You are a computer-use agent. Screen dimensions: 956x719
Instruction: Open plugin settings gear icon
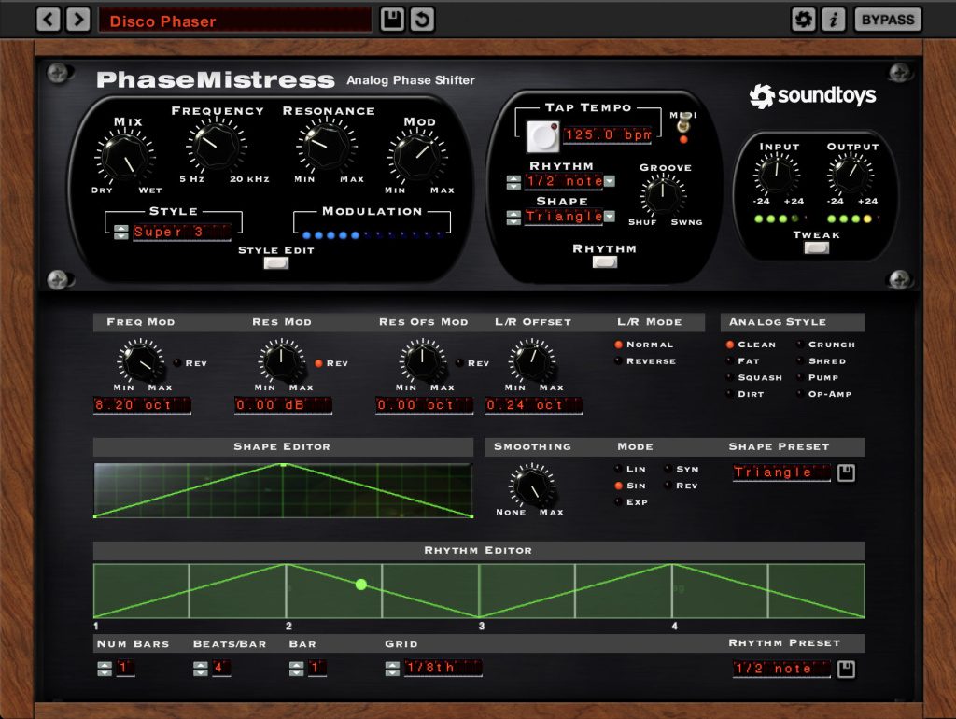[x=803, y=20]
